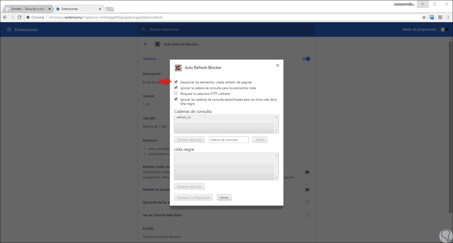Click up arrow of Lista negra list
The image size is (453, 243).
[276, 155]
